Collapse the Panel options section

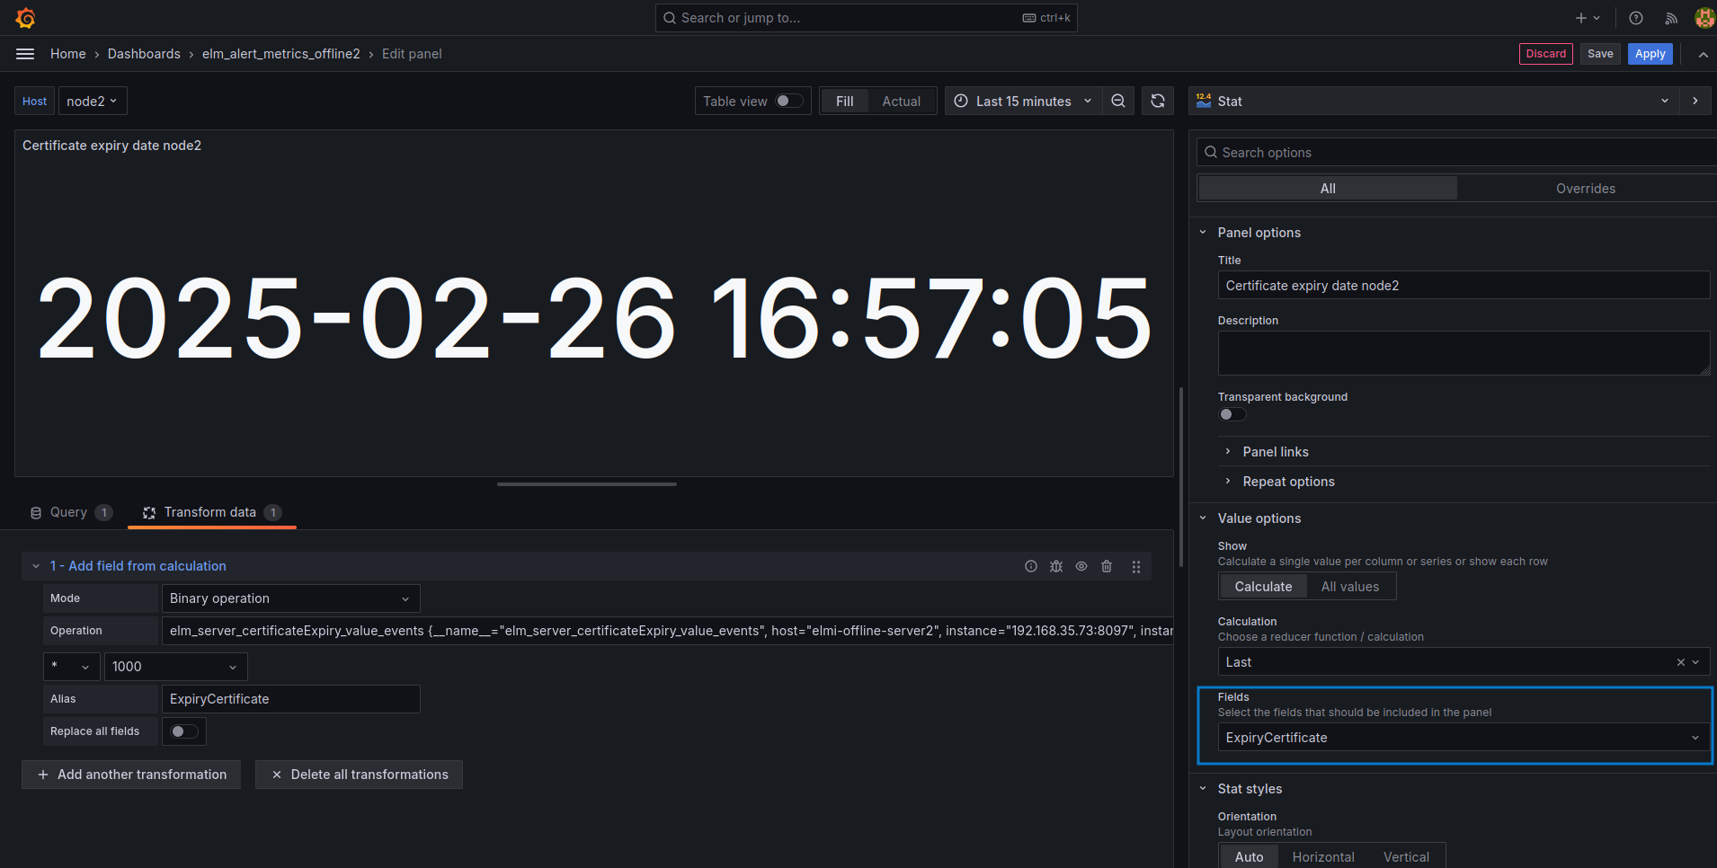pyautogui.click(x=1259, y=233)
